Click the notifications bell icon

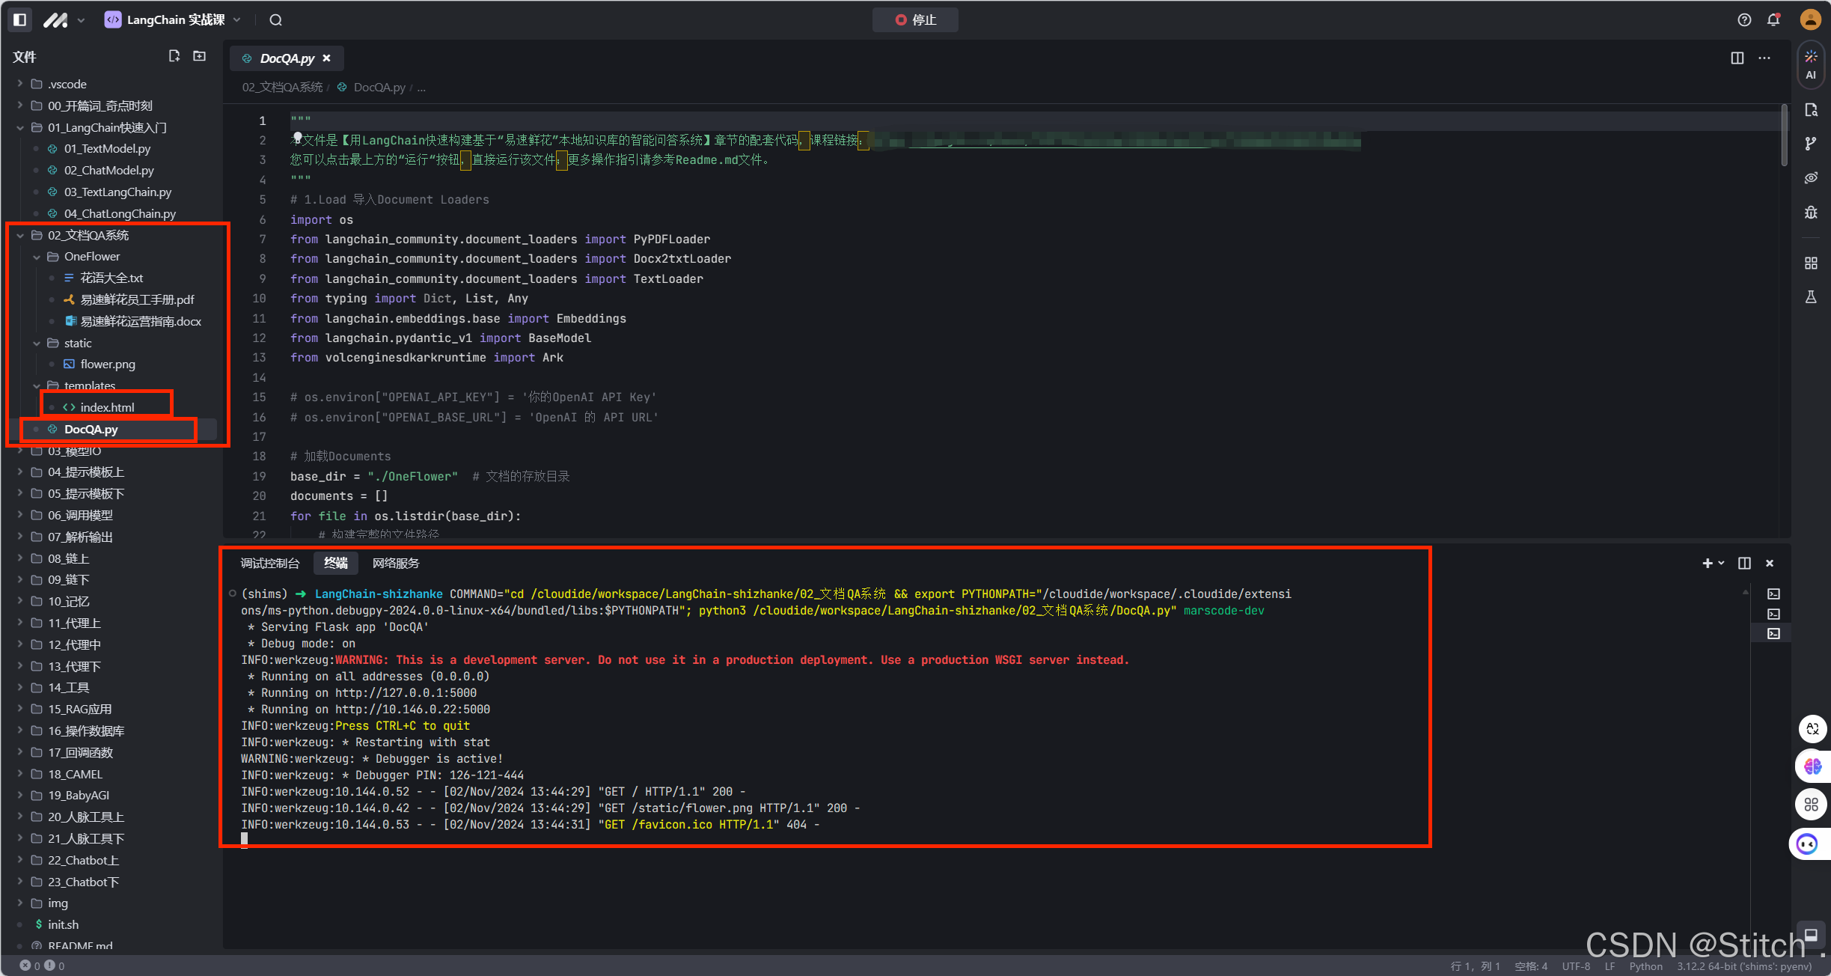(x=1773, y=19)
